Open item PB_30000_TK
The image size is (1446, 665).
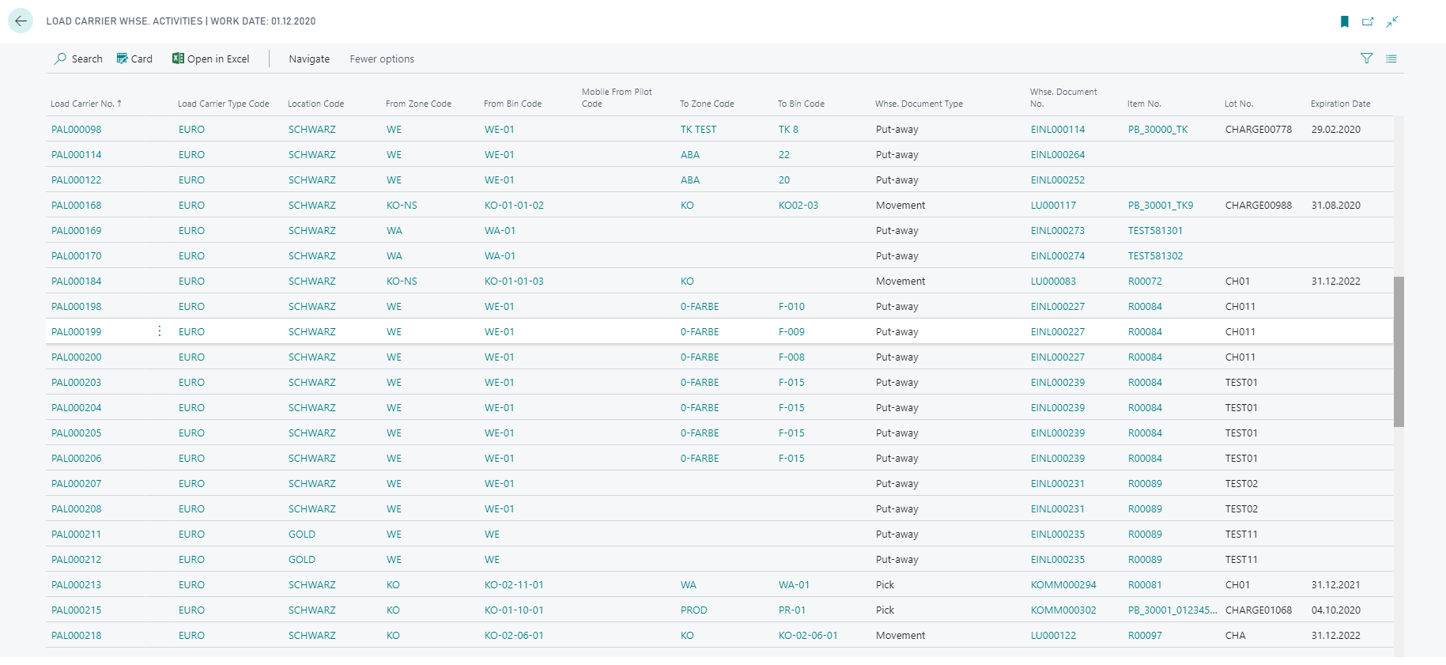(x=1157, y=129)
